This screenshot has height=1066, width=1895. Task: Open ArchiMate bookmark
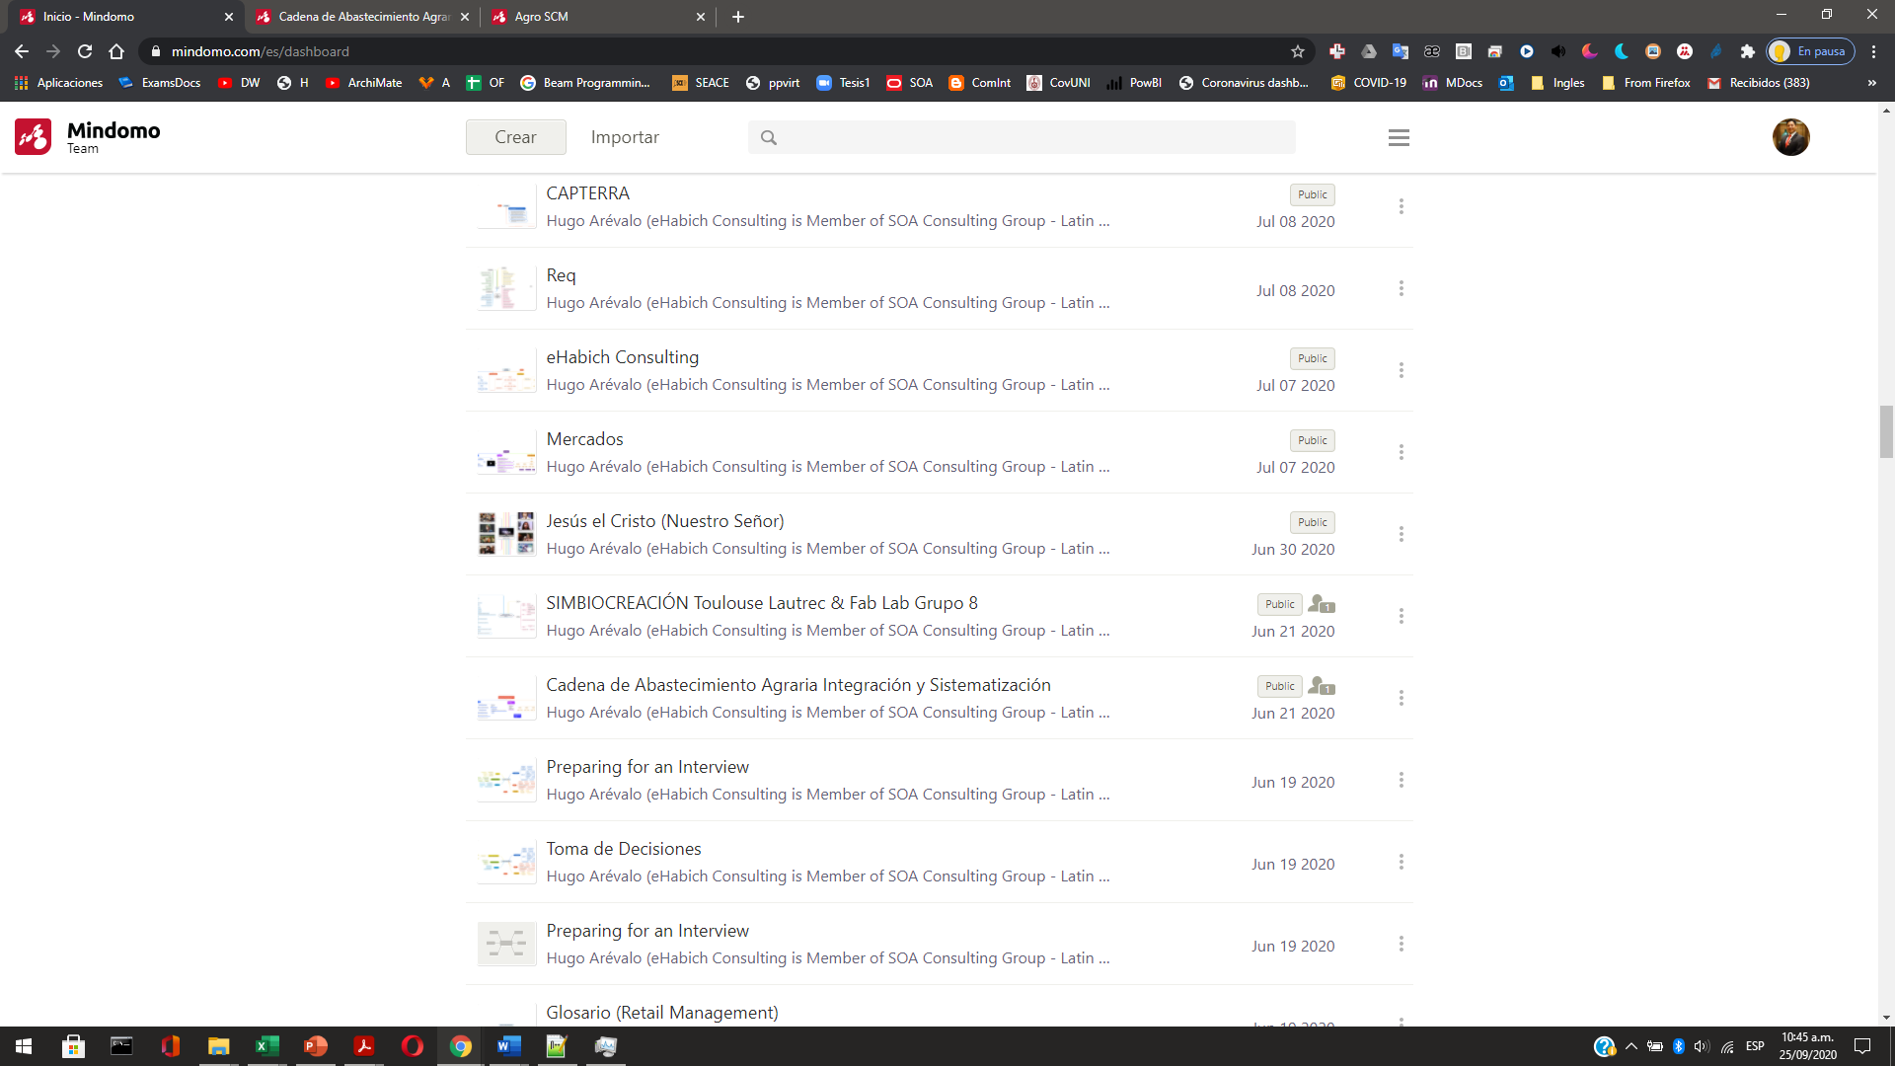pos(363,83)
